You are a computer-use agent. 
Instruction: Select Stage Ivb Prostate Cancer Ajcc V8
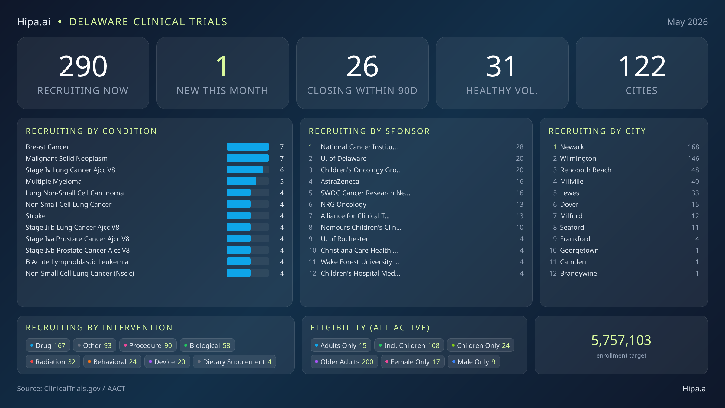point(155,250)
